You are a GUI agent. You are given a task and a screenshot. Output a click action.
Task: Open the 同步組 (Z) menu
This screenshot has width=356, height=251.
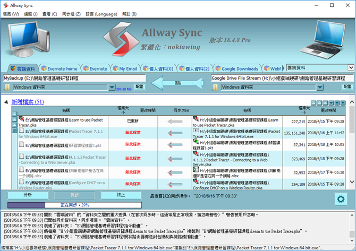[71, 14]
